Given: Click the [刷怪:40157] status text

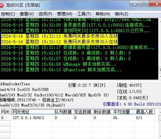Looking at the screenshot, I should pyautogui.click(x=129, y=85).
